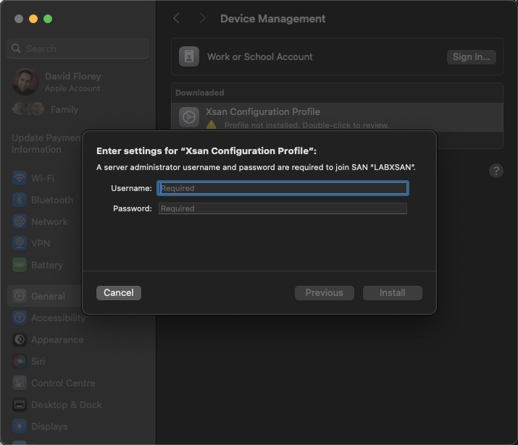Open the Siri icon

20,361
